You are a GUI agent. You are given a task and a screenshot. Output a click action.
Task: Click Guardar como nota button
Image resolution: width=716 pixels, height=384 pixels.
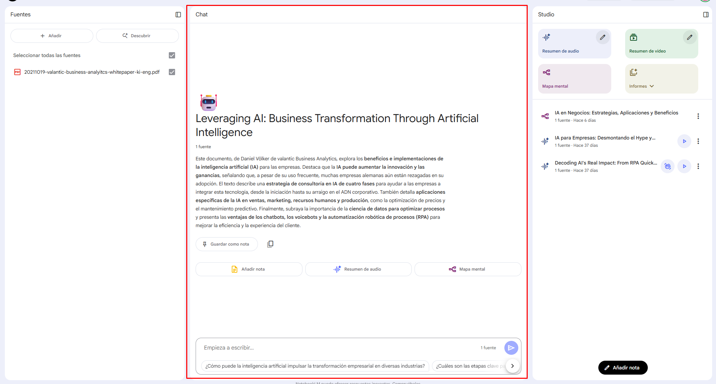tap(227, 244)
